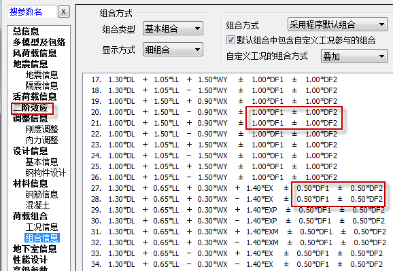Select combination row 19 in the list
Screen dimensions: 393x271
pos(214,101)
